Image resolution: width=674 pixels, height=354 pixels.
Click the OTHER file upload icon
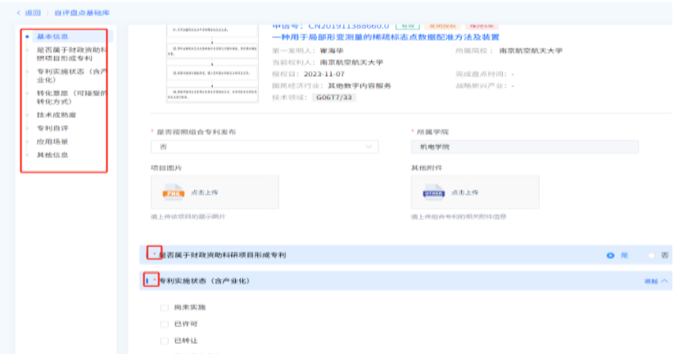click(x=432, y=193)
